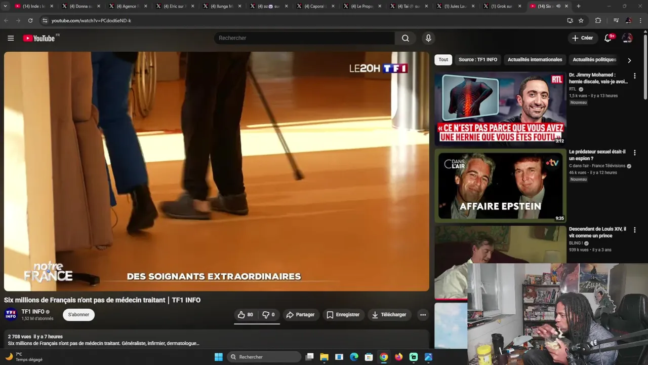The width and height of the screenshot is (648, 365).
Task: Open Microsoft Store from taskbar
Action: tap(369, 357)
